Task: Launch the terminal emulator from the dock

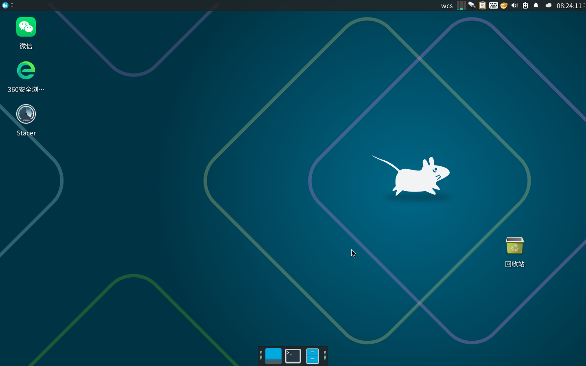Action: (x=293, y=356)
